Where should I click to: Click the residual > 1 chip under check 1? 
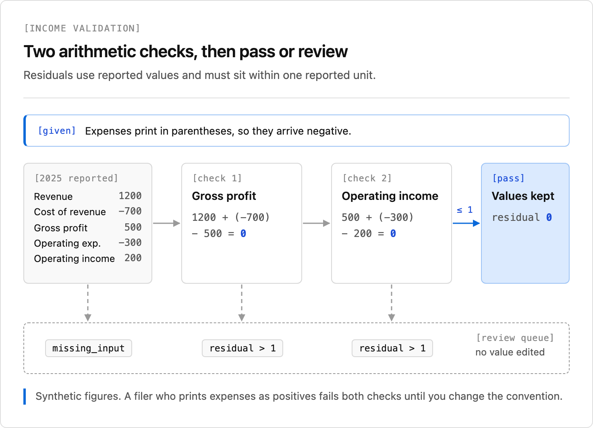pos(243,348)
